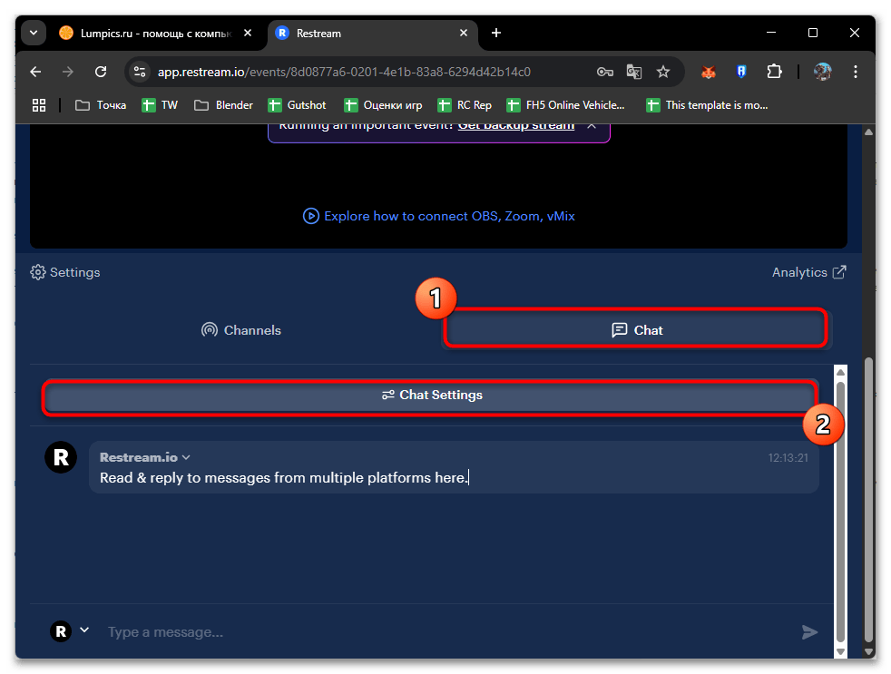Expand the Restream.io message sender dropdown
This screenshot has height=674, width=891.
186,458
